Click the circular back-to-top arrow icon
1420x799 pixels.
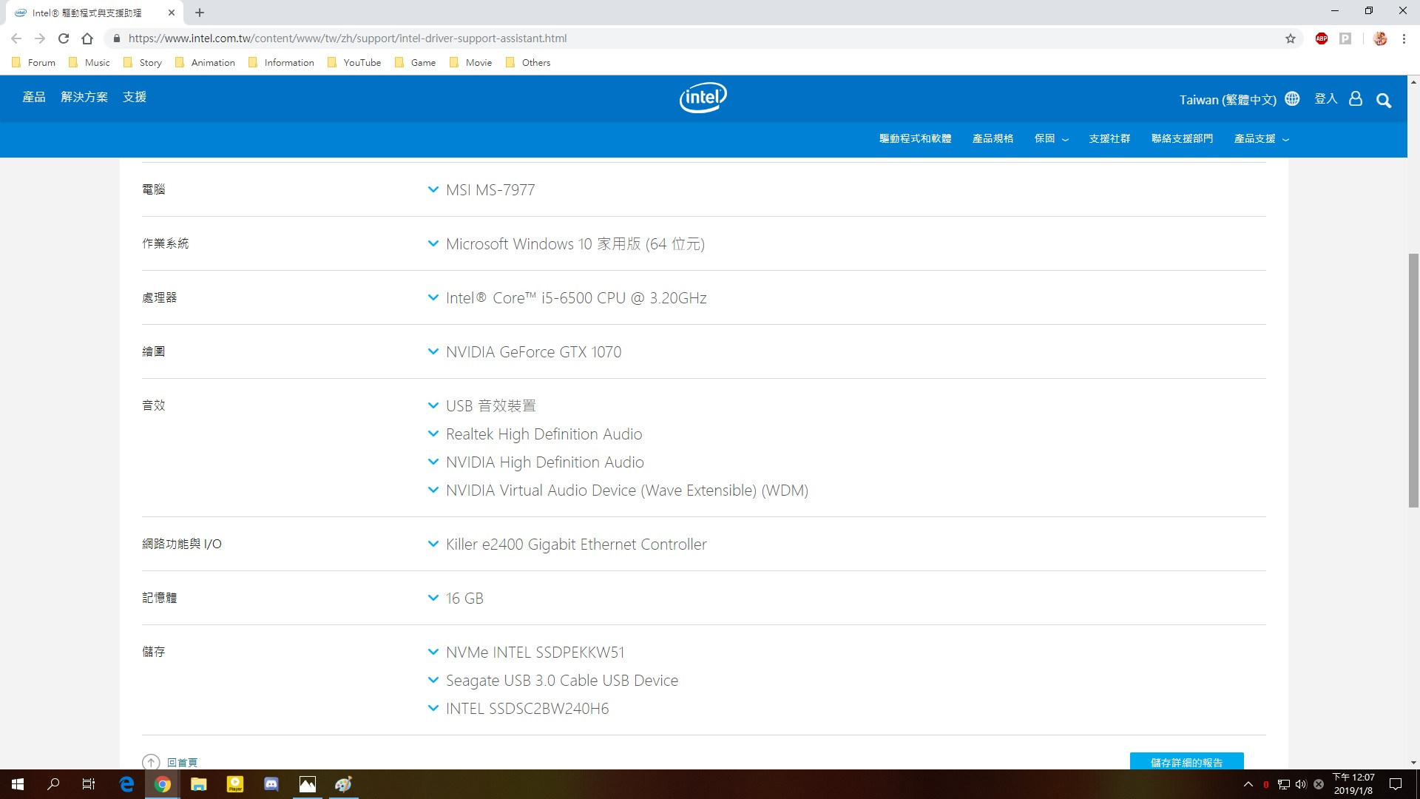point(151,762)
